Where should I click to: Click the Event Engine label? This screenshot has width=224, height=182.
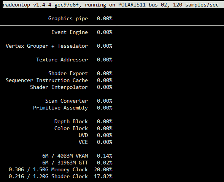pos(70,32)
